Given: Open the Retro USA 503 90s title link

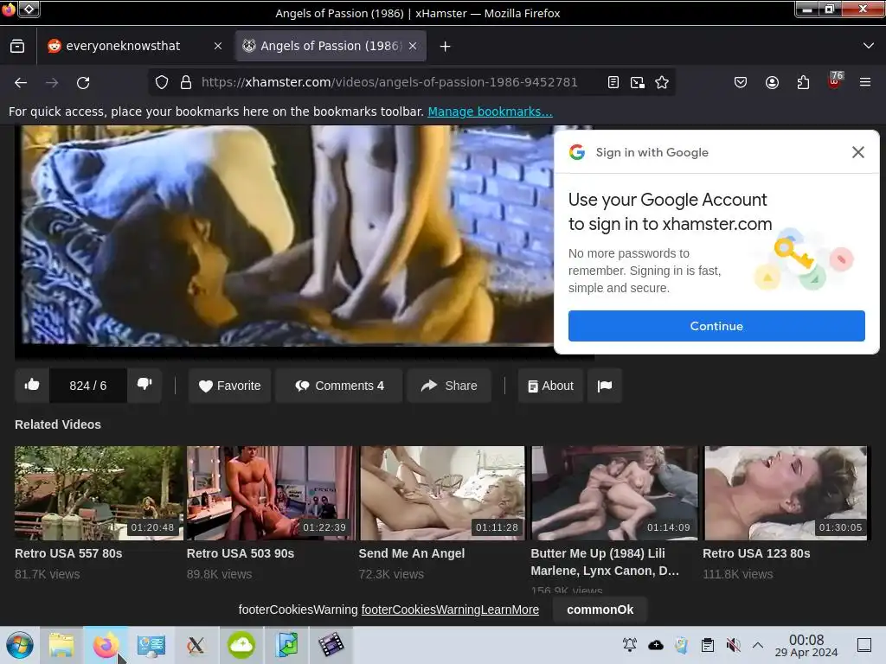Looking at the screenshot, I should point(241,553).
